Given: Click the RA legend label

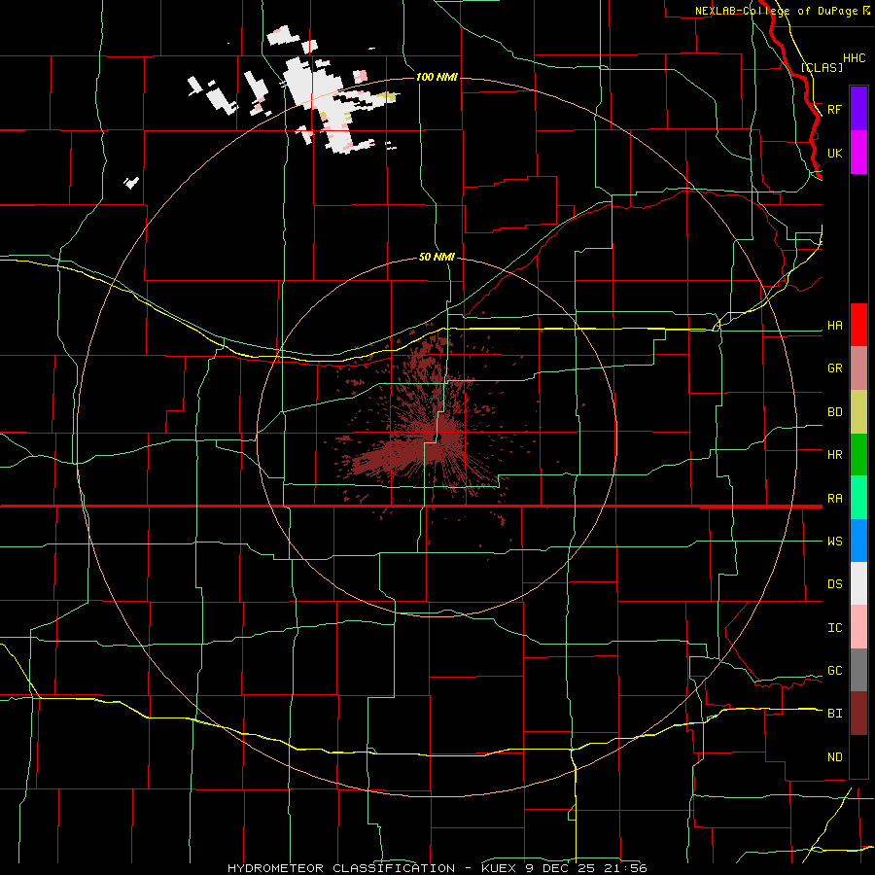Looking at the screenshot, I should 835,498.
